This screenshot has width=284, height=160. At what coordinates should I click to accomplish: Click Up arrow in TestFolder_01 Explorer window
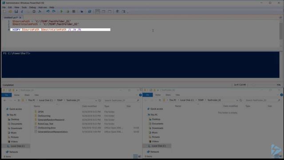[x=19, y=100]
